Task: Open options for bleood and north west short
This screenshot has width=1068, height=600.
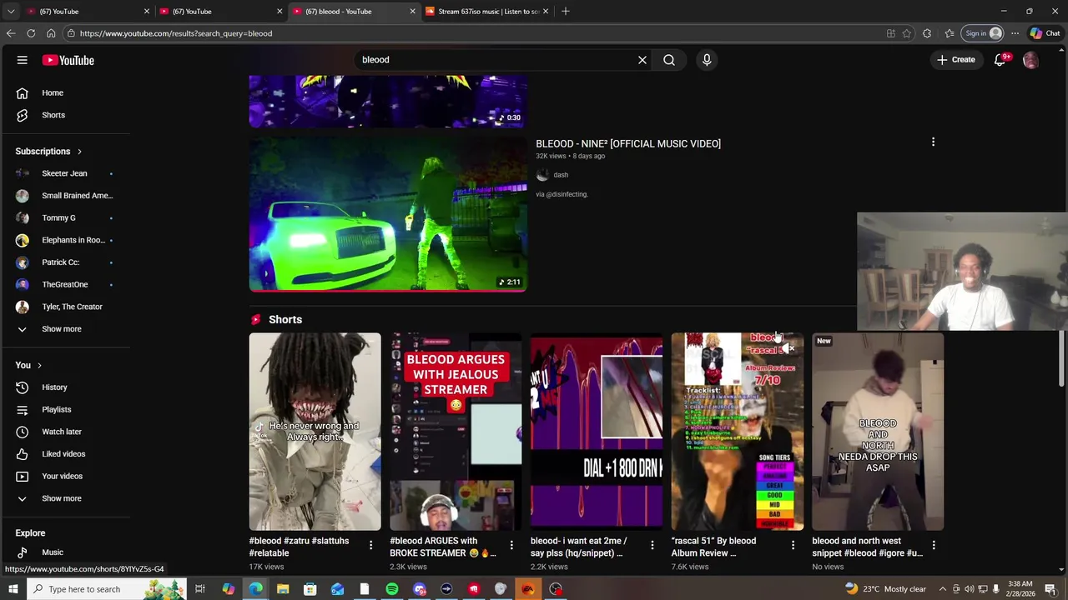Action: (934, 545)
